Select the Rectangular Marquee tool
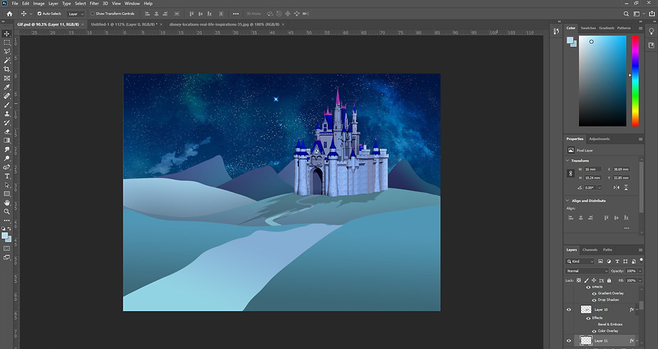This screenshot has width=658, height=349. 7,43
